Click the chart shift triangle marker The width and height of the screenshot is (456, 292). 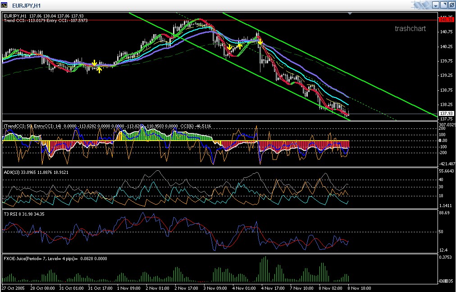pos(350,13)
